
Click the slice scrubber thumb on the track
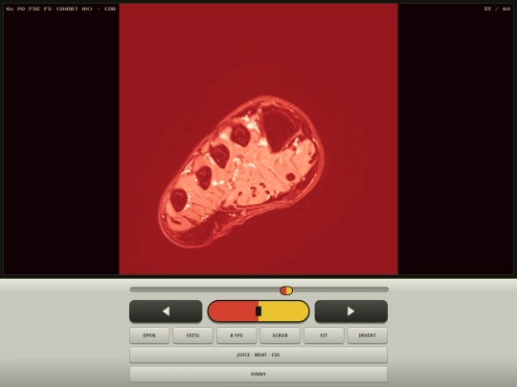point(286,290)
